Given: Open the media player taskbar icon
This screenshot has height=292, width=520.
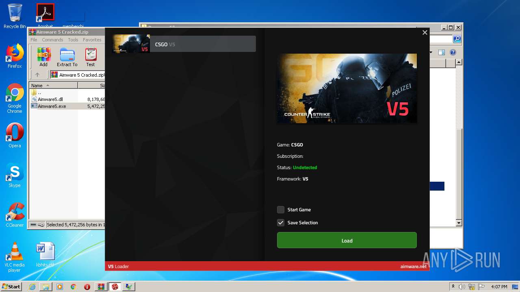Looking at the screenshot, I should [60, 287].
